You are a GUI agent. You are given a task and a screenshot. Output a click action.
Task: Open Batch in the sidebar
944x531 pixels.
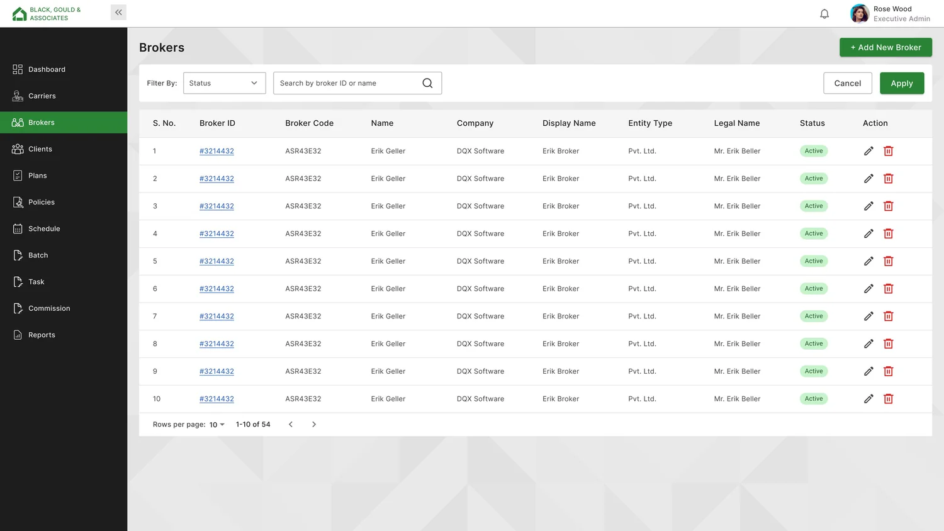pos(64,255)
